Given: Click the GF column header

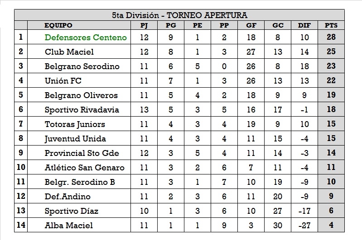Looking at the screenshot, I should pyautogui.click(x=251, y=25).
